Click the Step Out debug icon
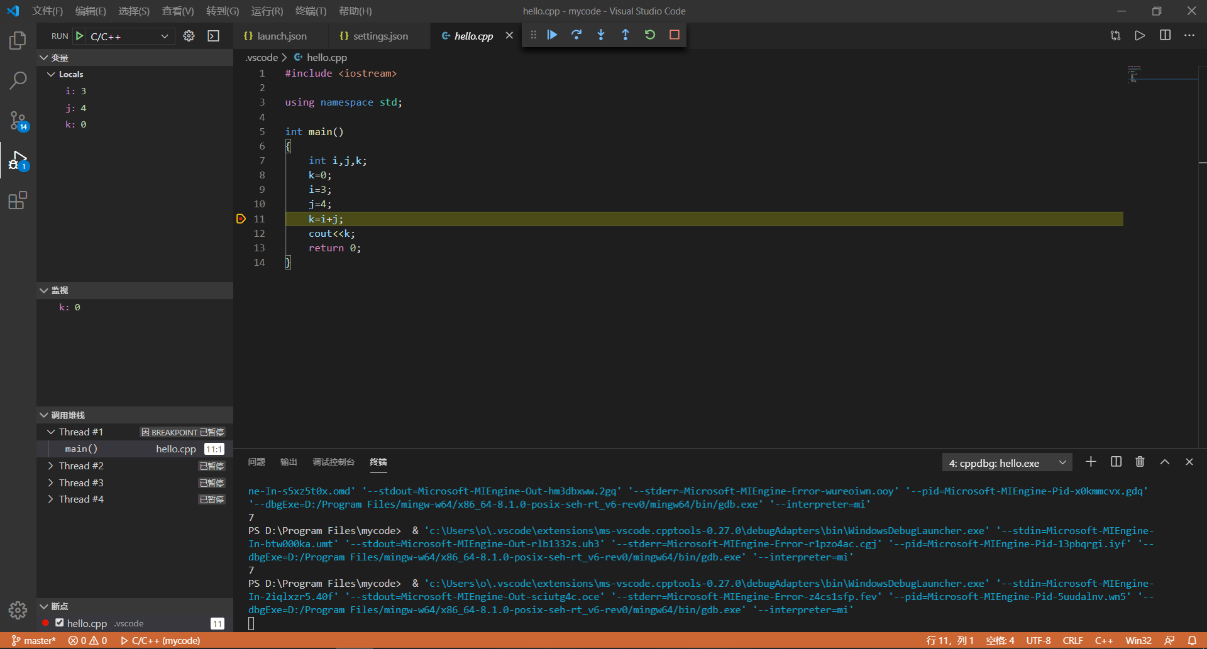 pyautogui.click(x=626, y=35)
